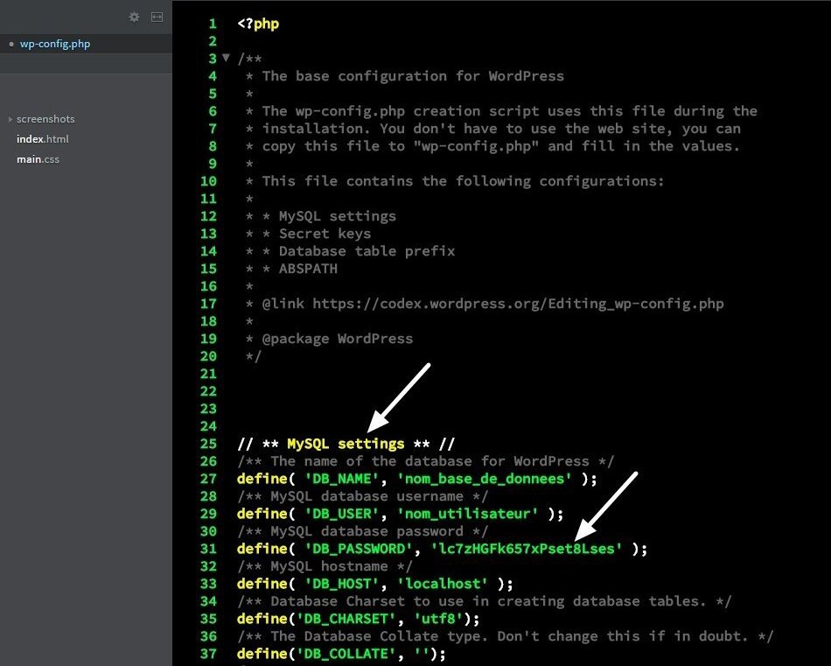Expand the screenshots folder arrow

click(10, 119)
